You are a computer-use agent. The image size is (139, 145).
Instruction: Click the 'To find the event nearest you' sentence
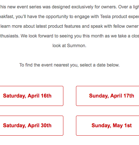(x=69, y=65)
